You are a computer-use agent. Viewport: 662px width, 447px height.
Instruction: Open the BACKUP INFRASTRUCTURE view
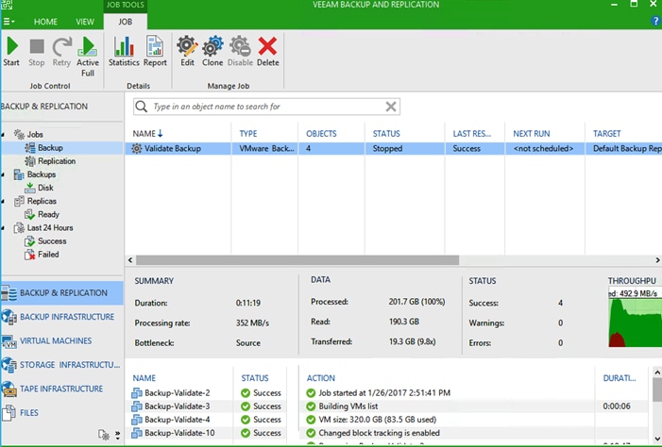62,317
